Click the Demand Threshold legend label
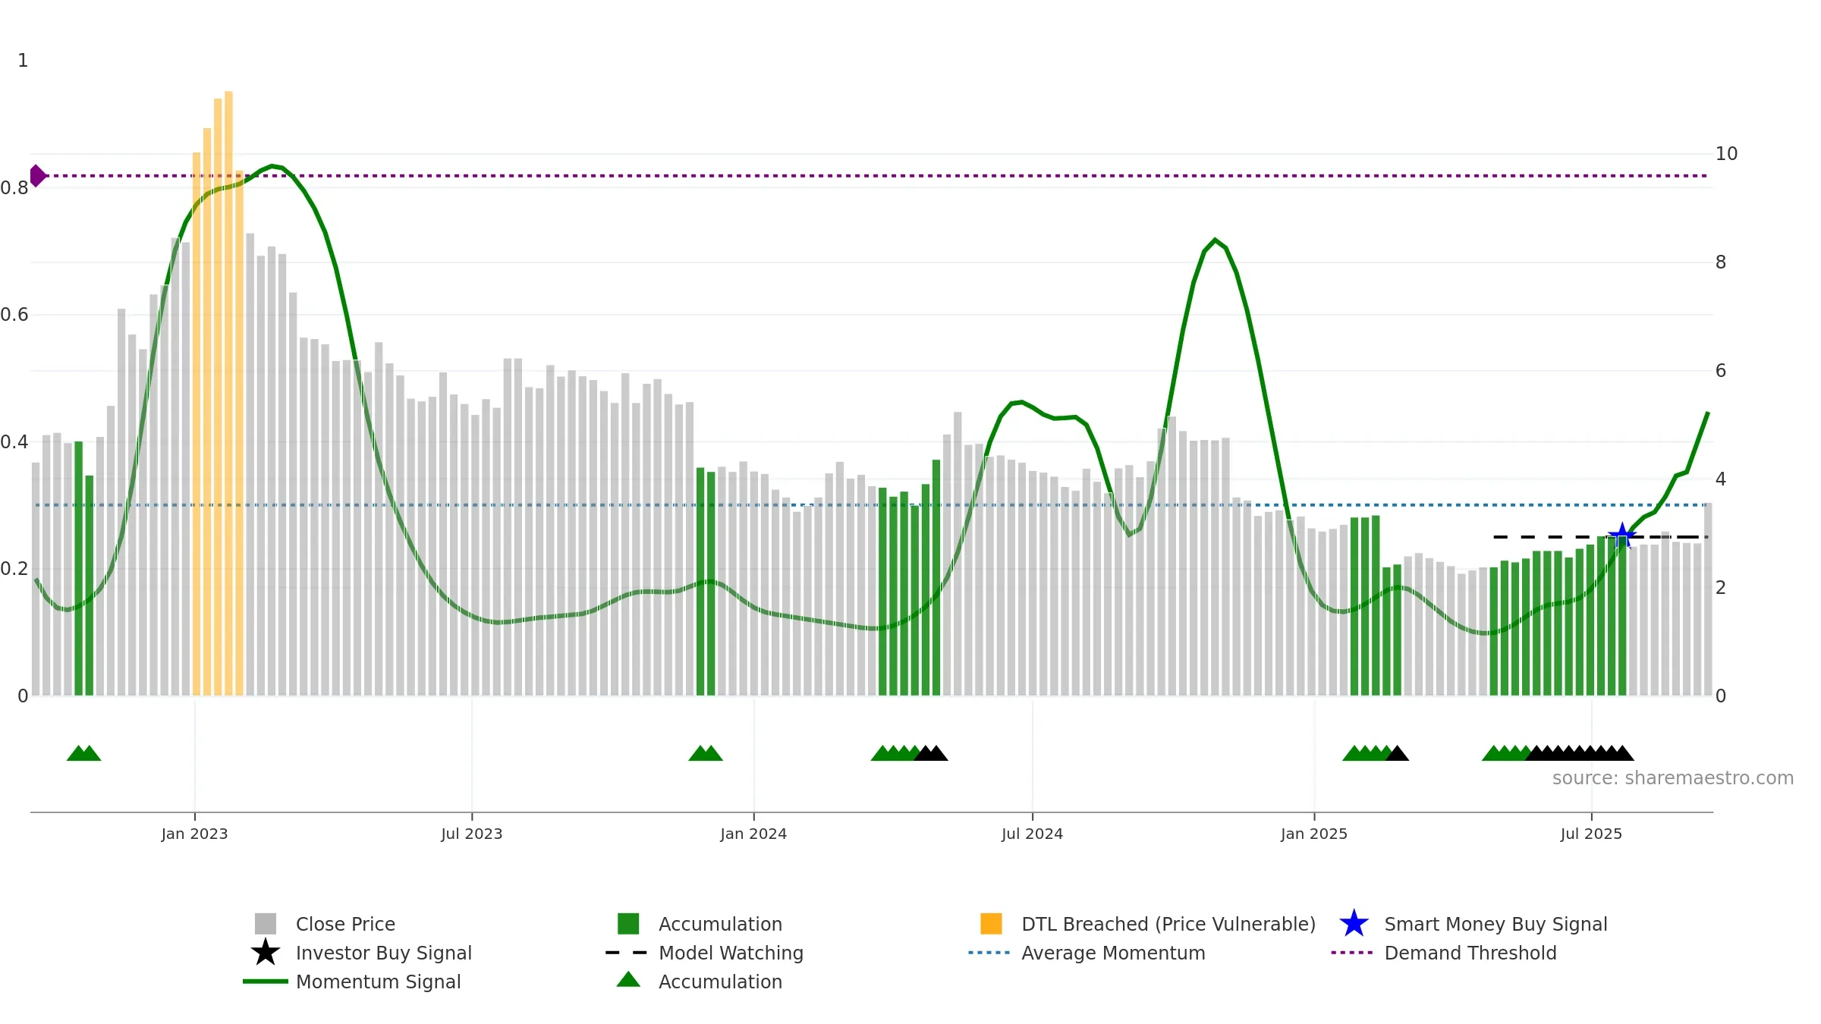 tap(1470, 953)
